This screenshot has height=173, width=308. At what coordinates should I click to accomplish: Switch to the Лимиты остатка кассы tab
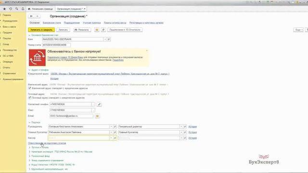pyautogui.click(x=115, y=23)
